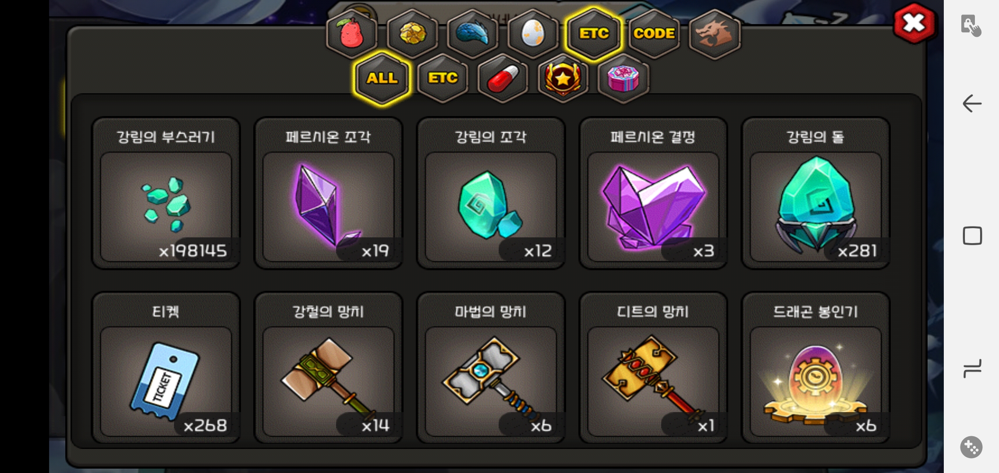Screen dimensions: 999x473
Task: Tap the 강림의 부스러기 shards item
Action: (166, 193)
